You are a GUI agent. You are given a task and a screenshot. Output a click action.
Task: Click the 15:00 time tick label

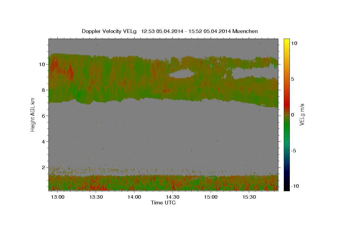211,197
